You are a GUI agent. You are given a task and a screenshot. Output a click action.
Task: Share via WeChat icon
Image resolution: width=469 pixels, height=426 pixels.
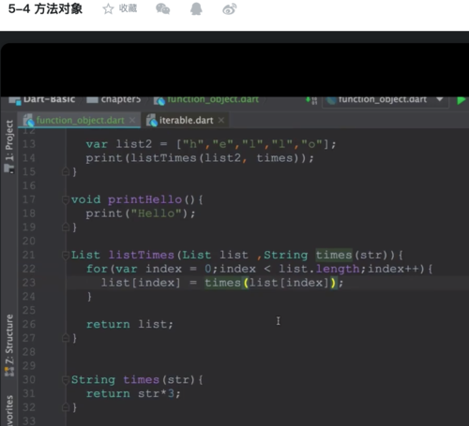click(163, 8)
